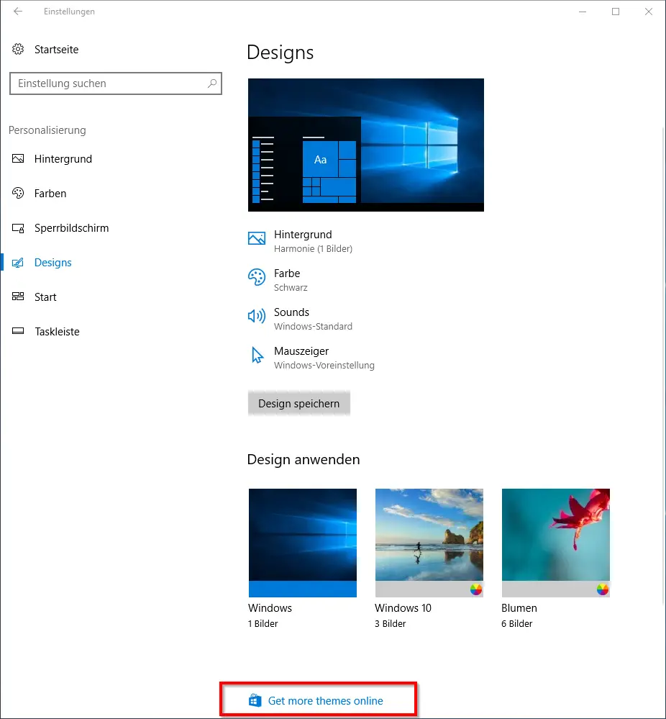
Task: Click the blue Farbe palette icon
Action: pos(257,277)
